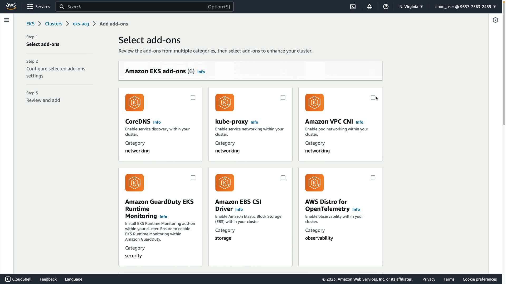Open the eks-acg cluster breadcrumb
This screenshot has height=284, width=506.
[x=81, y=24]
